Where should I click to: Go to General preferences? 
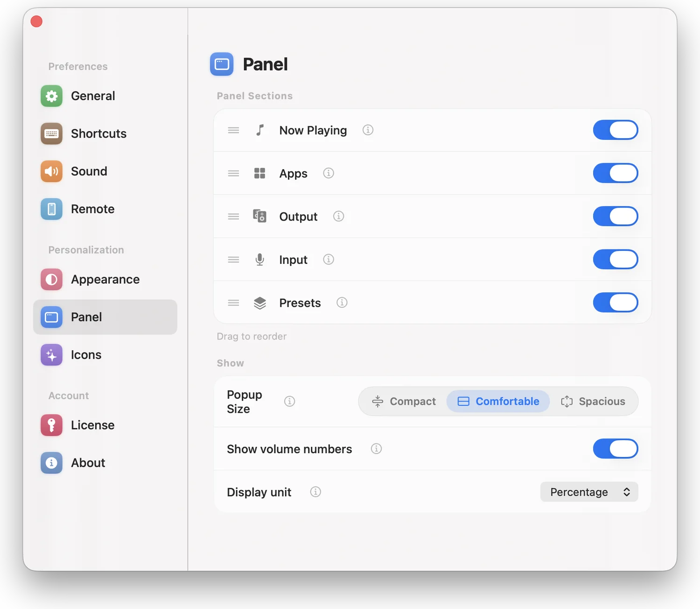105,96
